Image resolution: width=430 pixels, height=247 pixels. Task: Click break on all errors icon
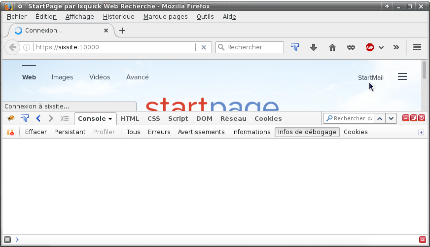pyautogui.click(x=10, y=132)
